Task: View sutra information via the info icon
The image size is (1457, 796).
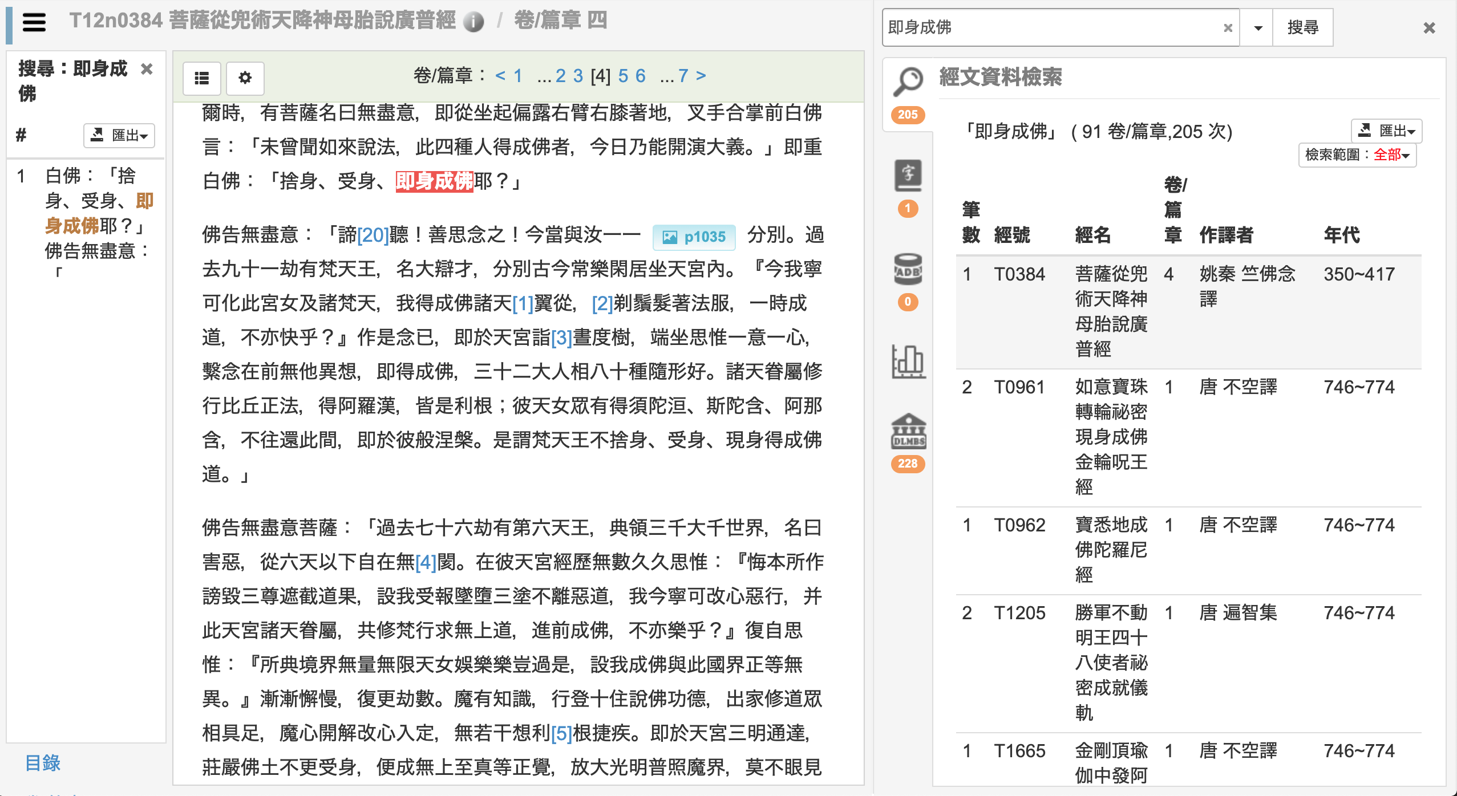Action: click(474, 21)
